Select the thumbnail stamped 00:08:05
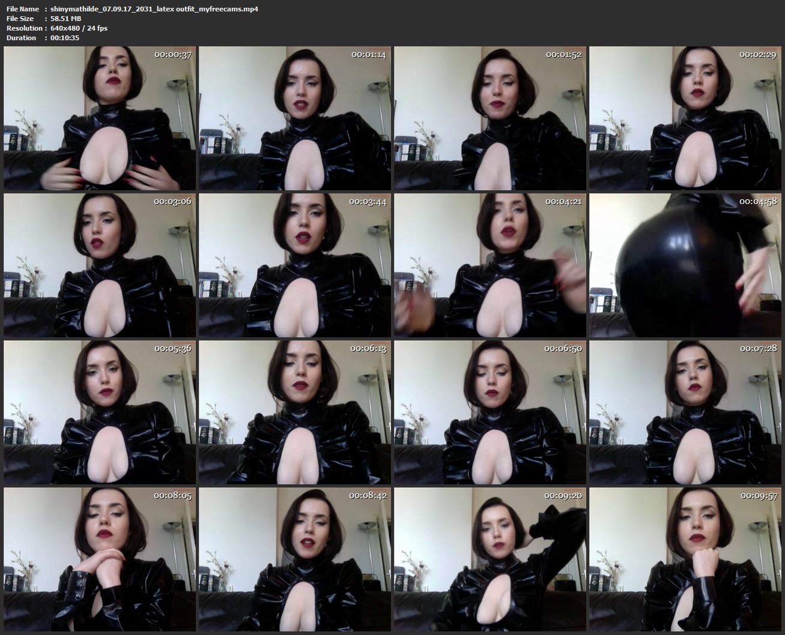Image resolution: width=785 pixels, height=635 pixels. (100, 559)
